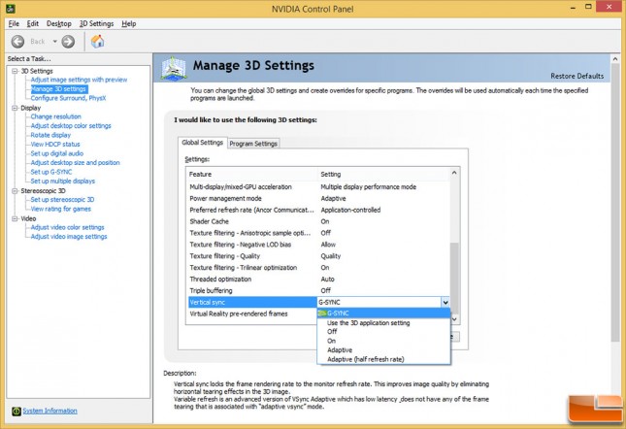
Task: Open Set up multiple displays
Action: [x=63, y=181]
